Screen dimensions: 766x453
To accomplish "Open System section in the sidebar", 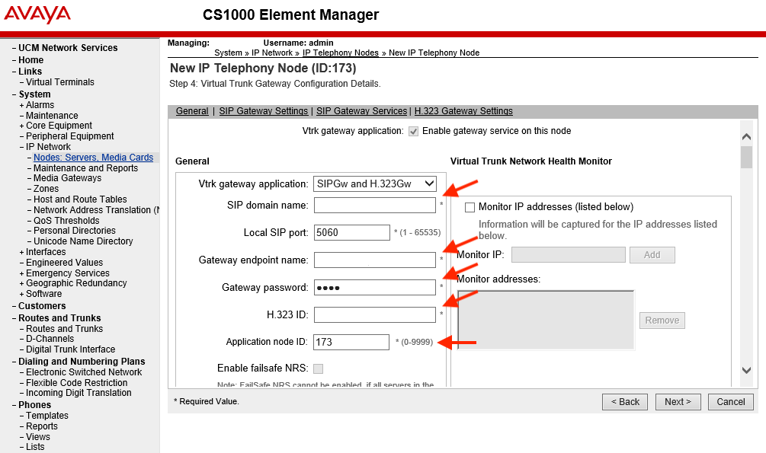I will pyautogui.click(x=35, y=94).
